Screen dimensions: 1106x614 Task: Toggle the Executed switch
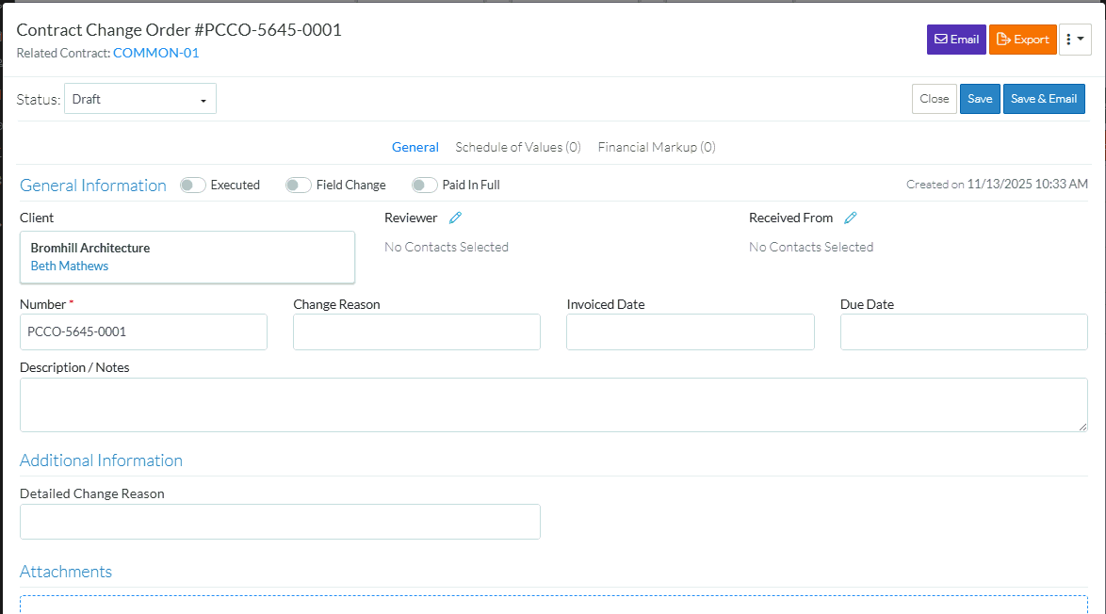coord(193,186)
